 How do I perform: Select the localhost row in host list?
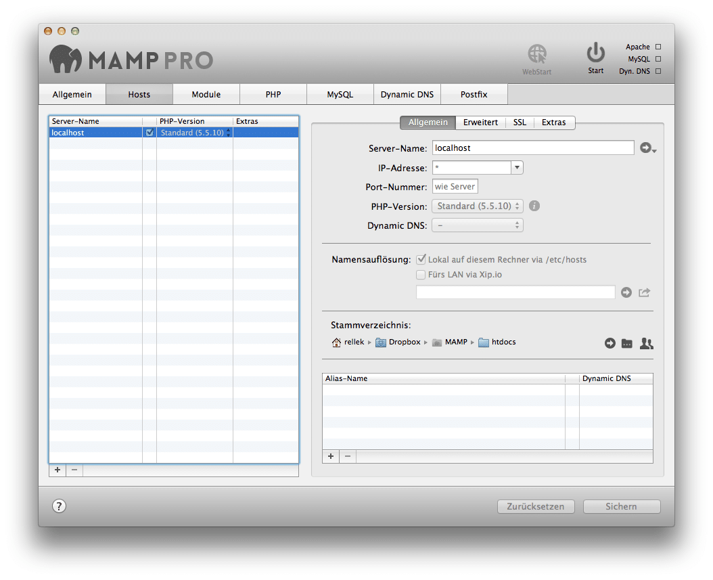174,133
